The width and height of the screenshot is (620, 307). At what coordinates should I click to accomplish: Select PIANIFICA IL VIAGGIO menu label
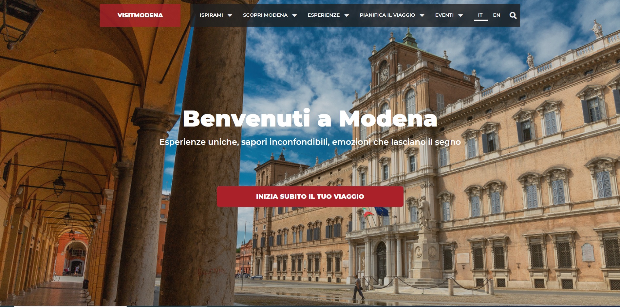pos(387,15)
